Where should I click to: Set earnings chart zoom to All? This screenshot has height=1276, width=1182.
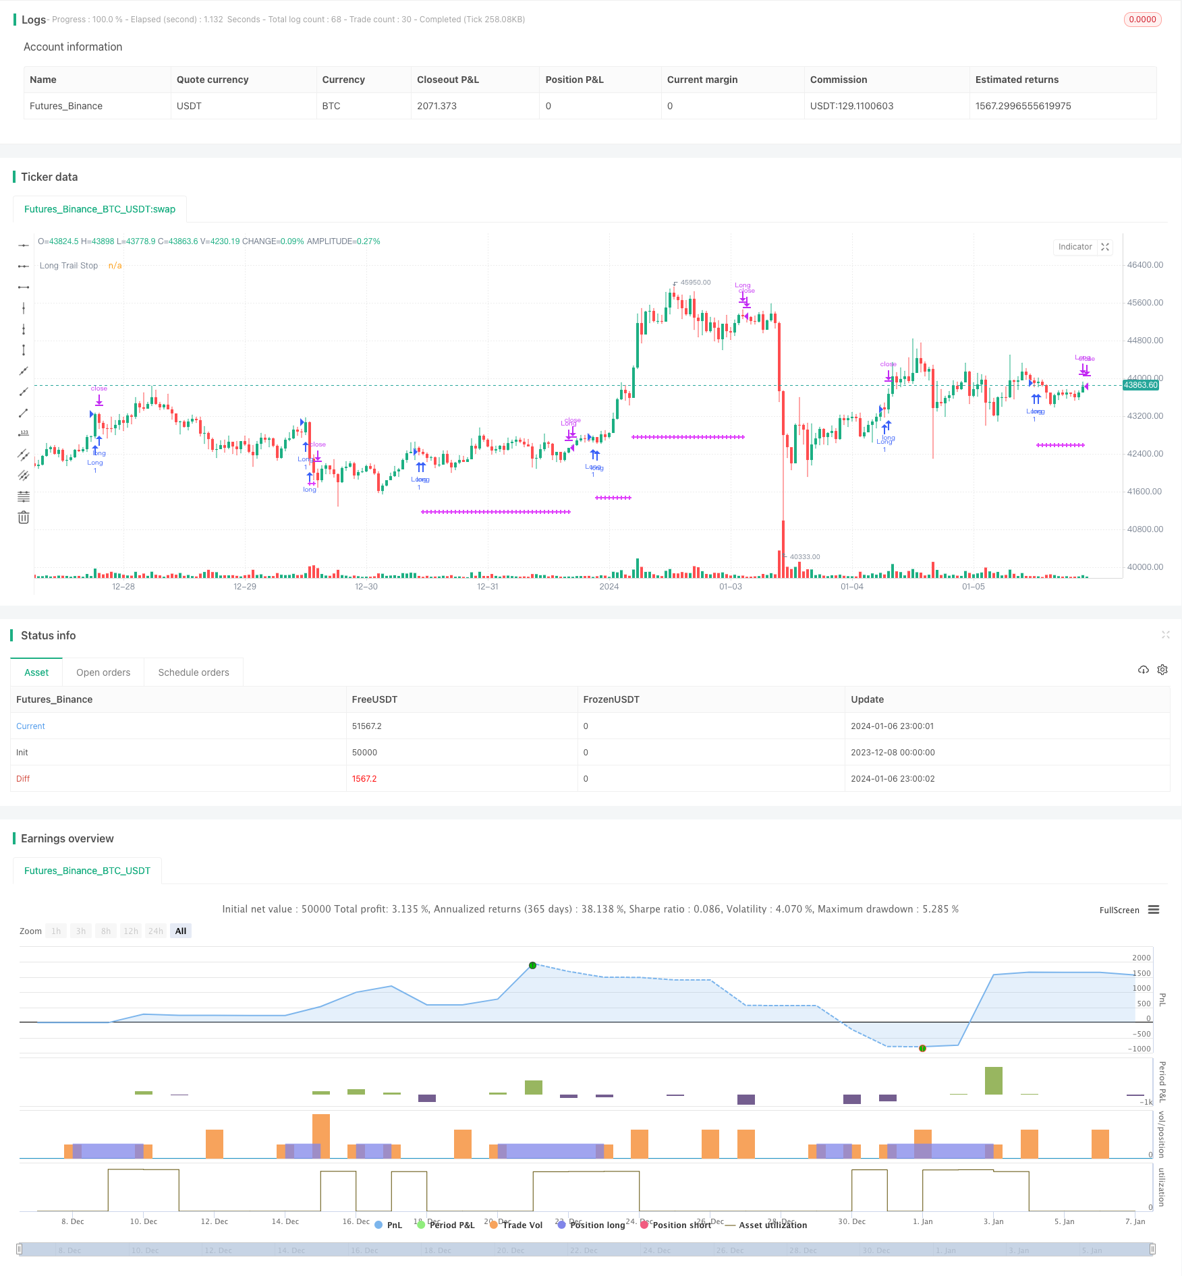(x=181, y=931)
